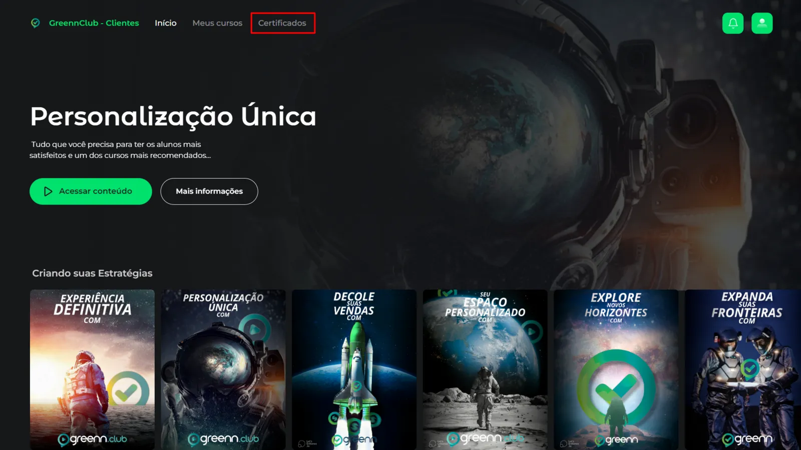Open the Seu Espaço Personalizado course card
Viewport: 801px width, 450px height.
point(485,369)
